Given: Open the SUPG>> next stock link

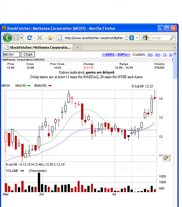Looking at the screenshot, I should coord(124,55).
